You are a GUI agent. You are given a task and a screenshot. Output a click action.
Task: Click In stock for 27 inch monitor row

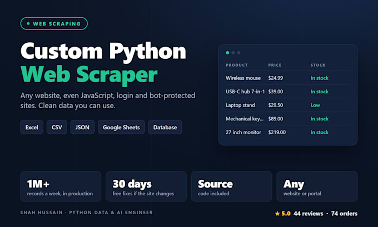(x=319, y=132)
